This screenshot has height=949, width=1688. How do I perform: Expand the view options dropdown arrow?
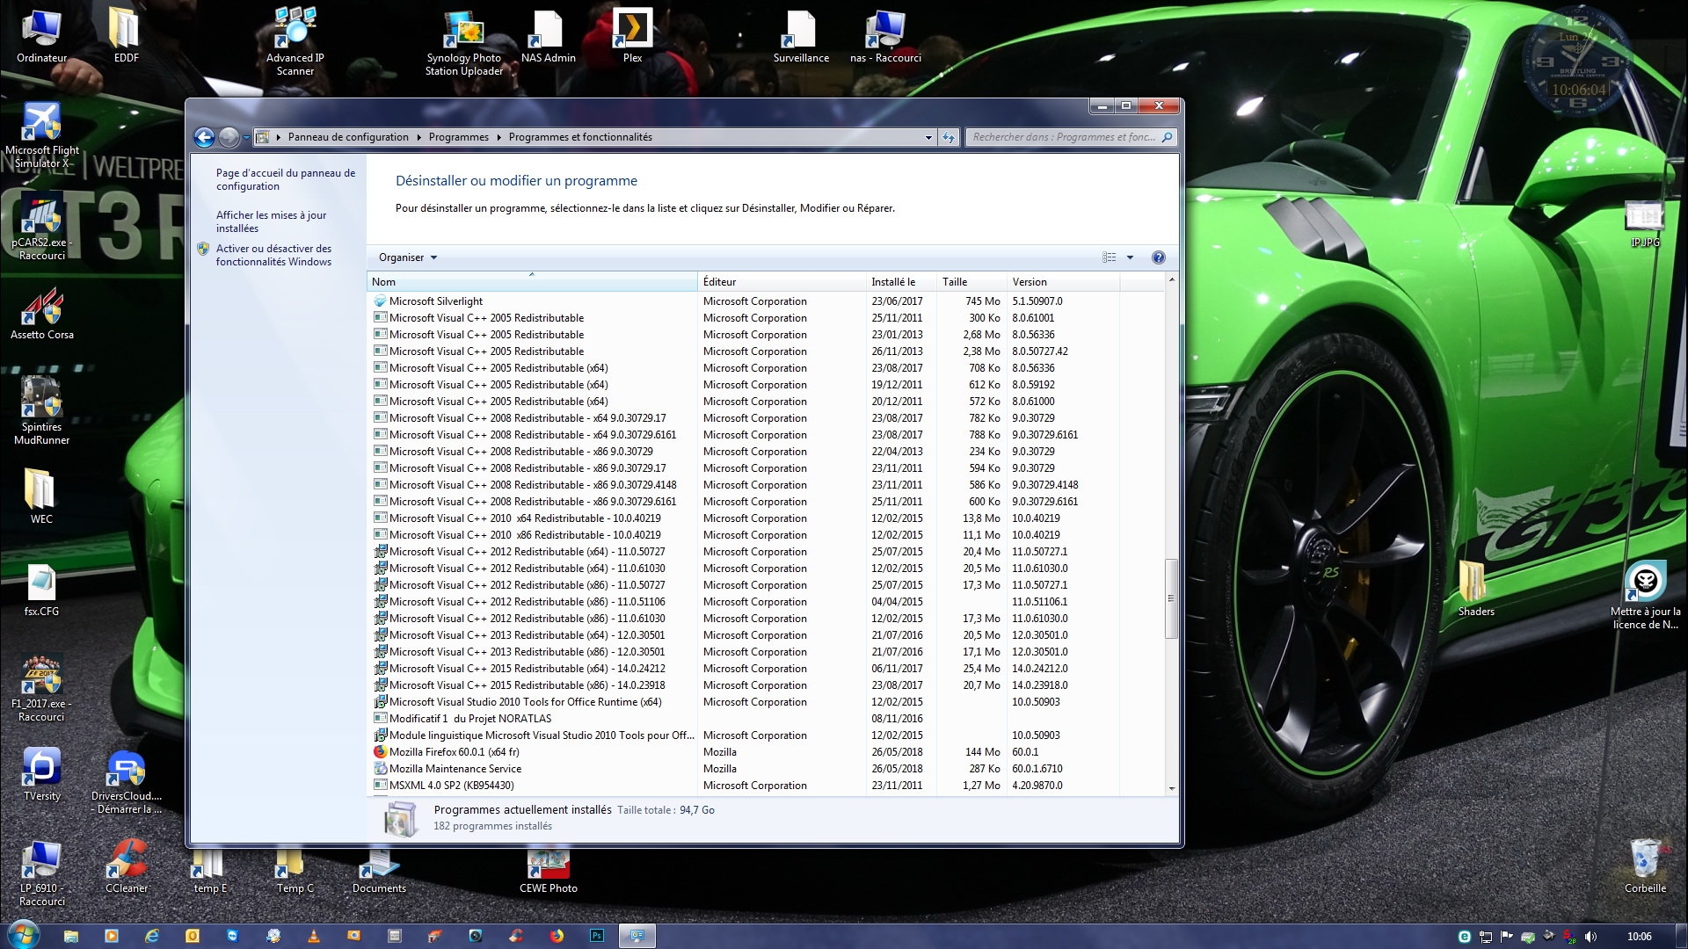point(1130,257)
